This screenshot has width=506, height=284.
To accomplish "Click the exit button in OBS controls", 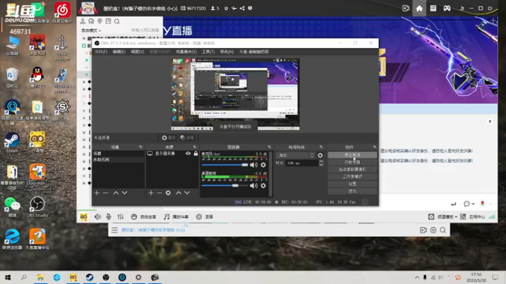I will tap(352, 191).
